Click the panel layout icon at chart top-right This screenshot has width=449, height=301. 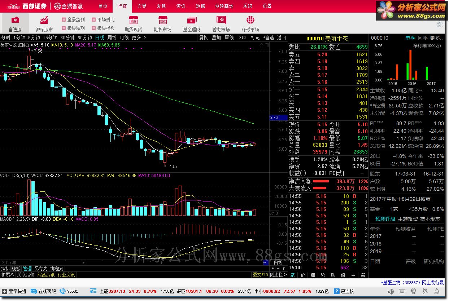(x=267, y=45)
